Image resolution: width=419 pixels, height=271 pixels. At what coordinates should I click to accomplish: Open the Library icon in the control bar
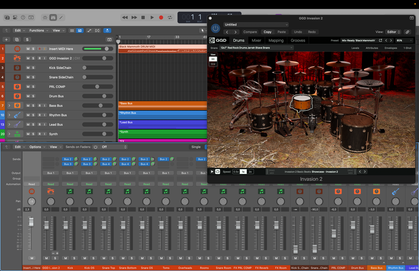(7, 17)
